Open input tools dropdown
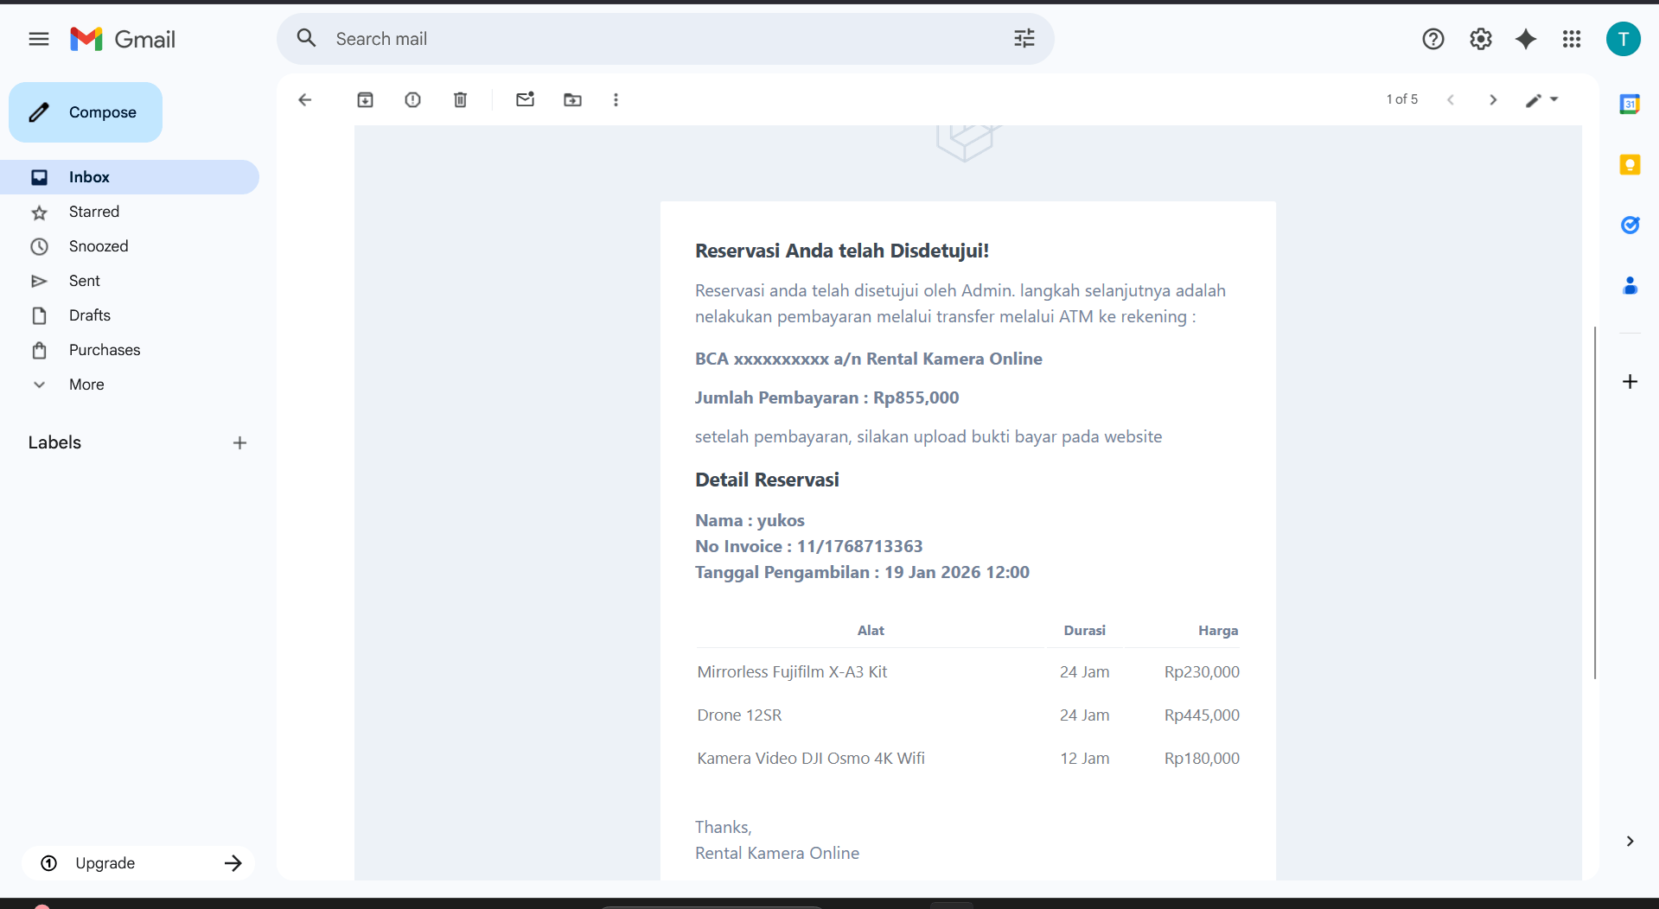This screenshot has height=909, width=1659. pos(1541,100)
